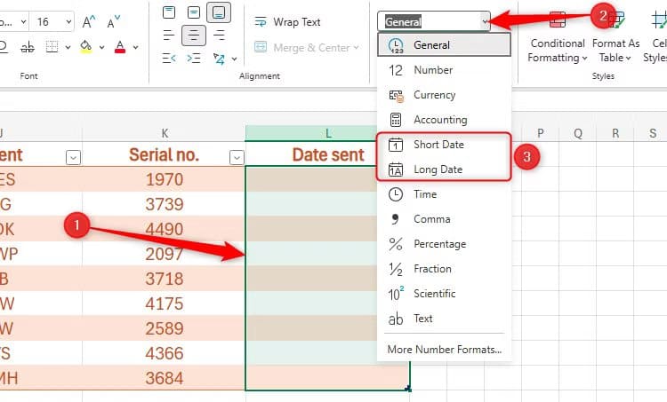Toggle center text alignment

tap(194, 35)
